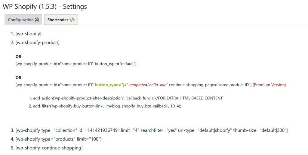
Task: Click the first OR label
Action: click(18, 57)
